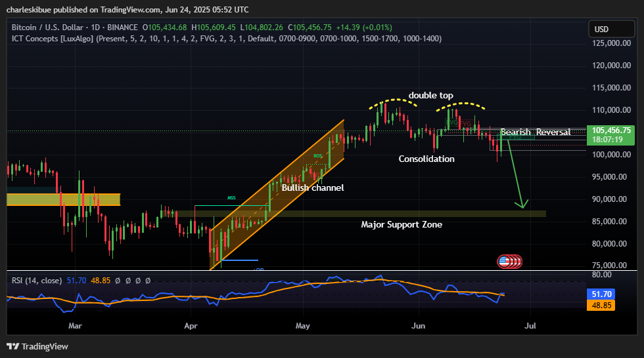Click the Jun label on time axis
The height and width of the screenshot is (358, 644).
[418, 326]
